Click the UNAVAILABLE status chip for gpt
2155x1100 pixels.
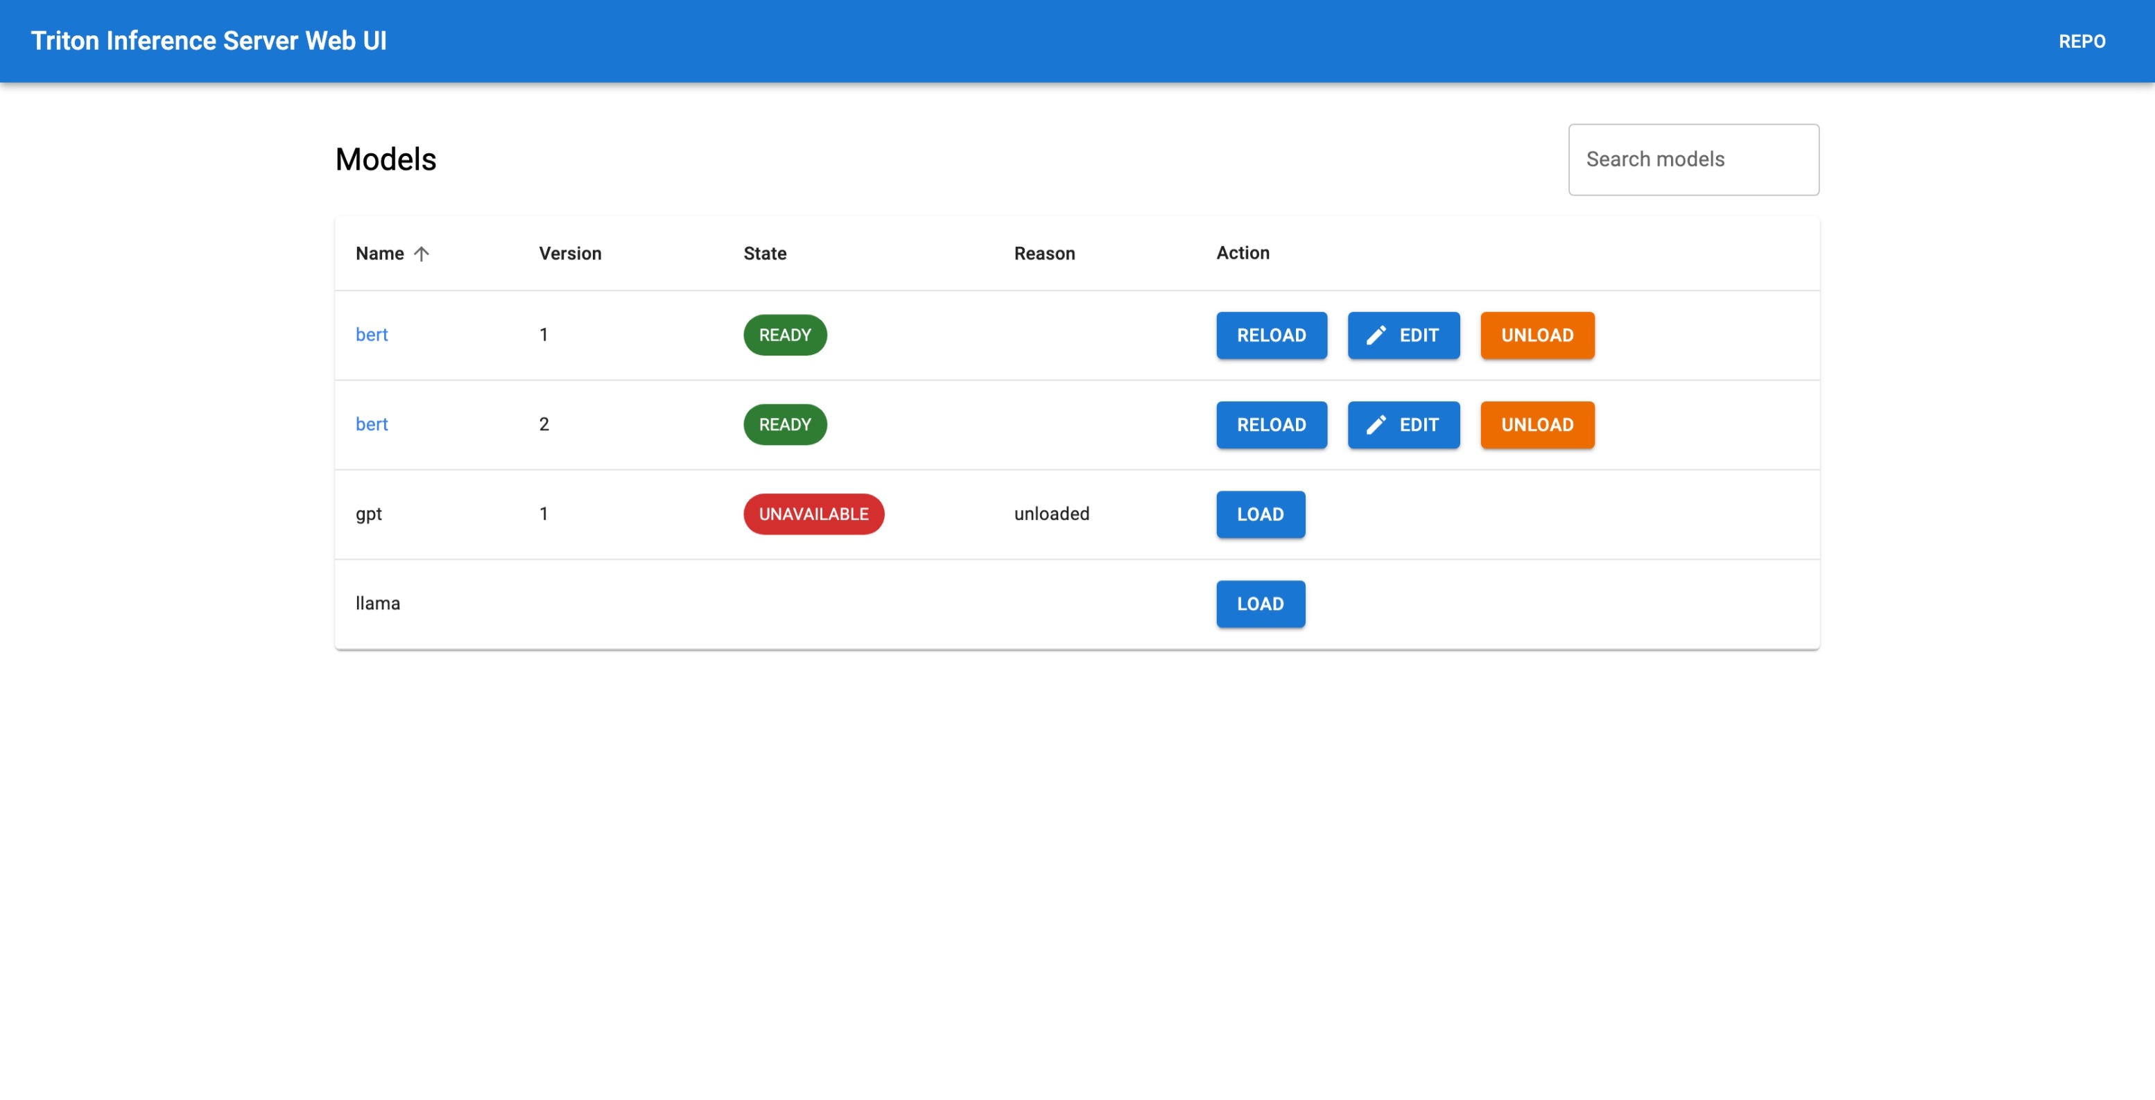point(813,514)
